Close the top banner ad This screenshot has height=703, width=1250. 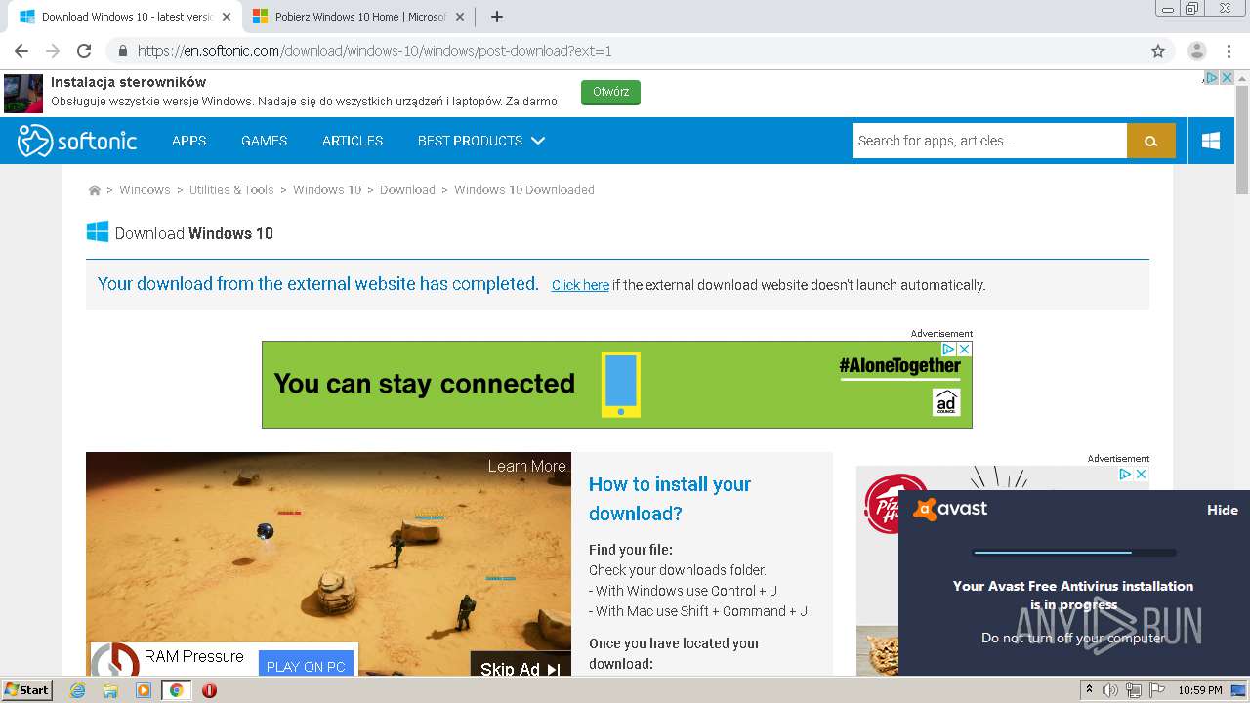[1227, 78]
